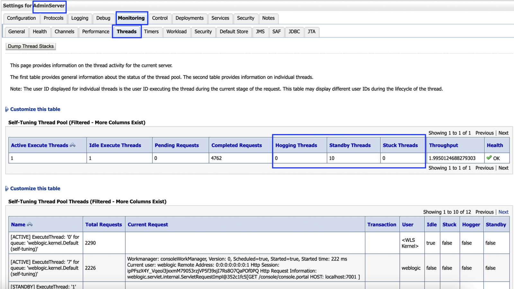Open the Control tab
The width and height of the screenshot is (514, 289).
(x=160, y=18)
